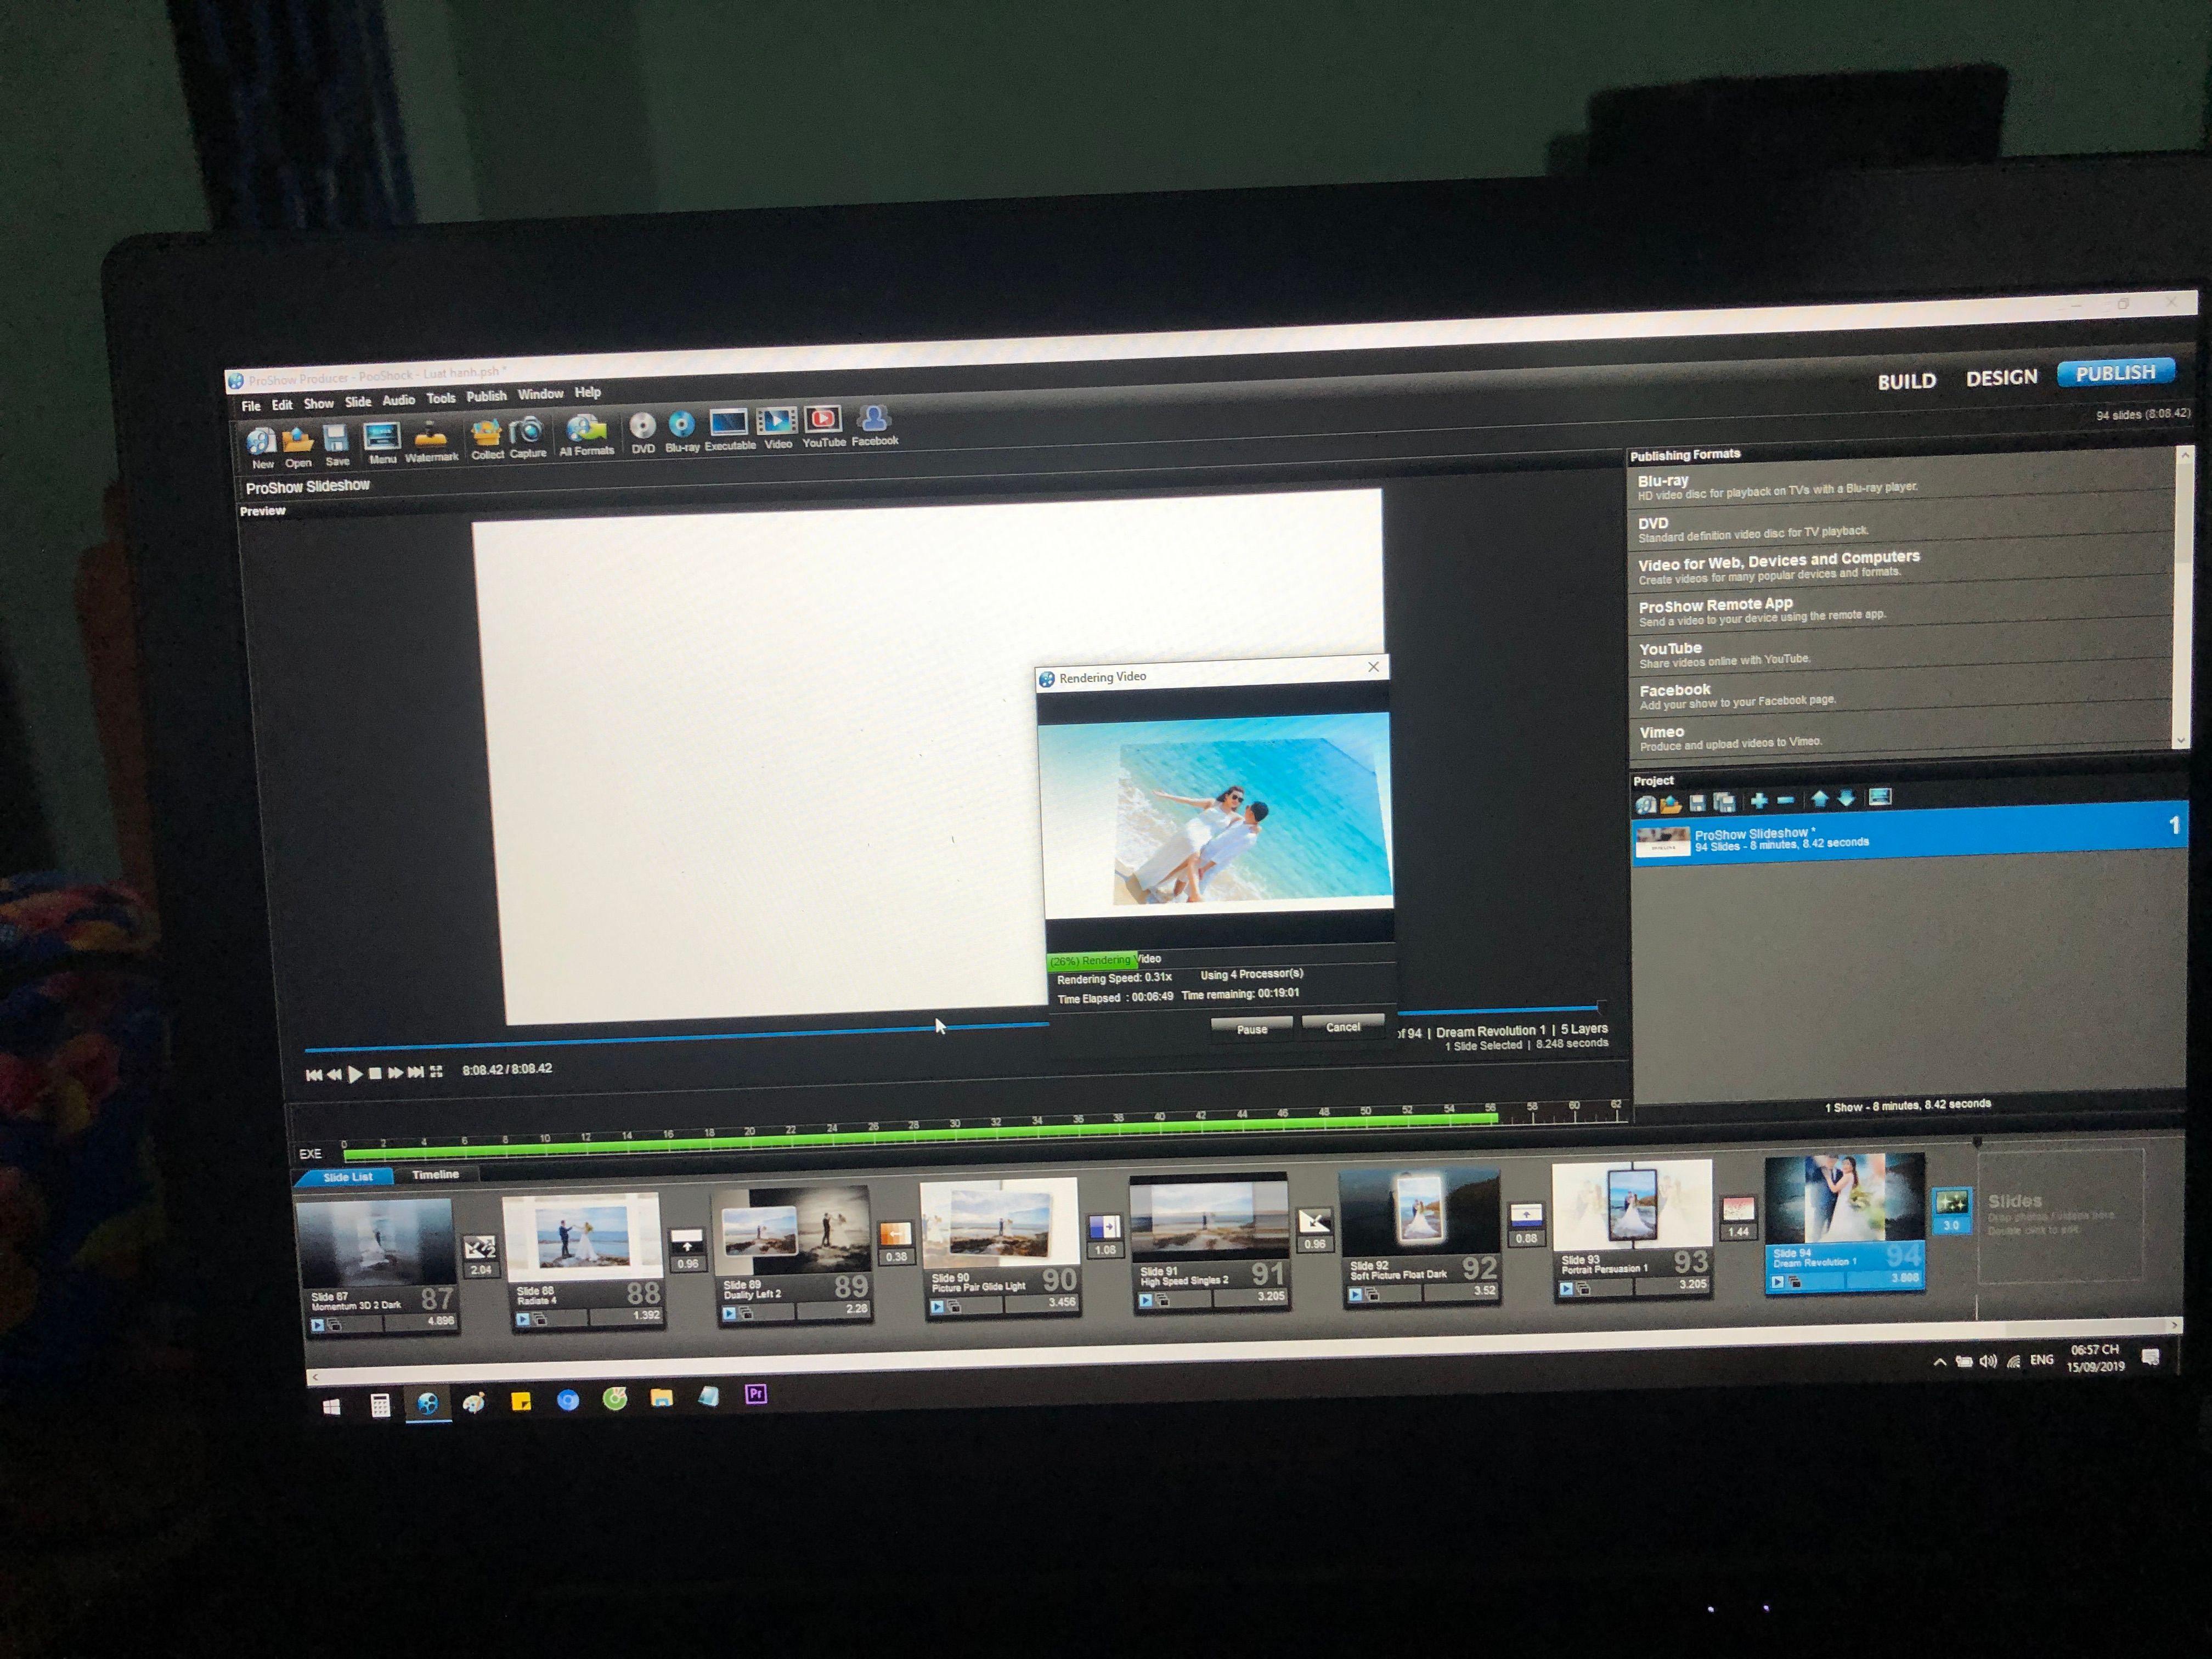Open the Edit menu
2212x1659 pixels.
tap(282, 405)
